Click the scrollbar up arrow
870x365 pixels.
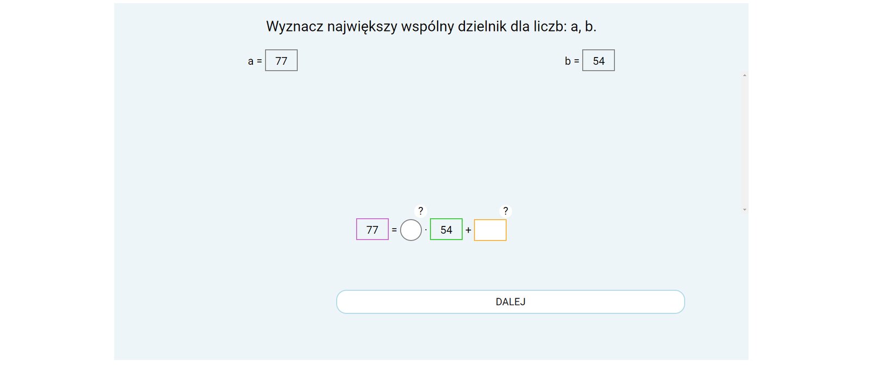coord(744,75)
